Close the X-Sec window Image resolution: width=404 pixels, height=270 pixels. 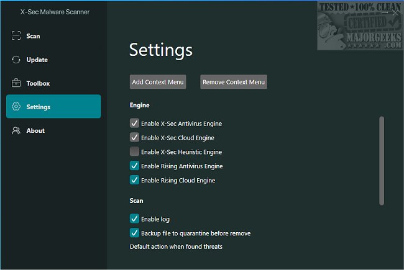click(x=396, y=12)
